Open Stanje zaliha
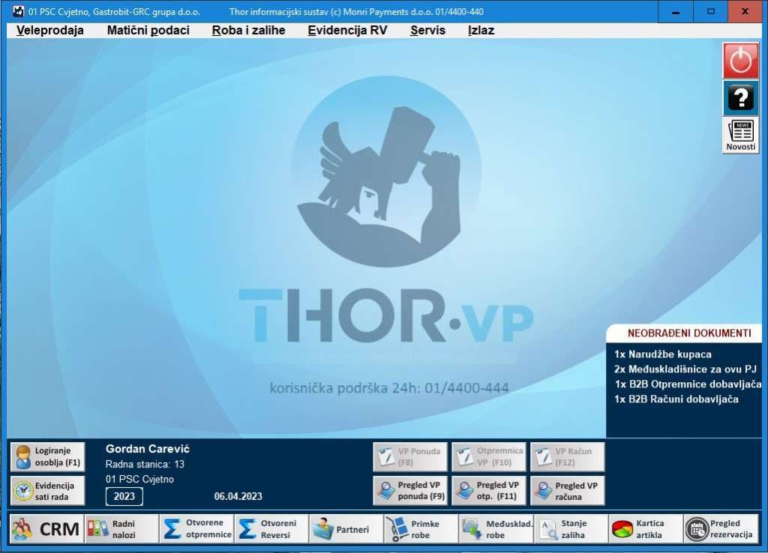This screenshot has width=768, height=553. point(571,529)
